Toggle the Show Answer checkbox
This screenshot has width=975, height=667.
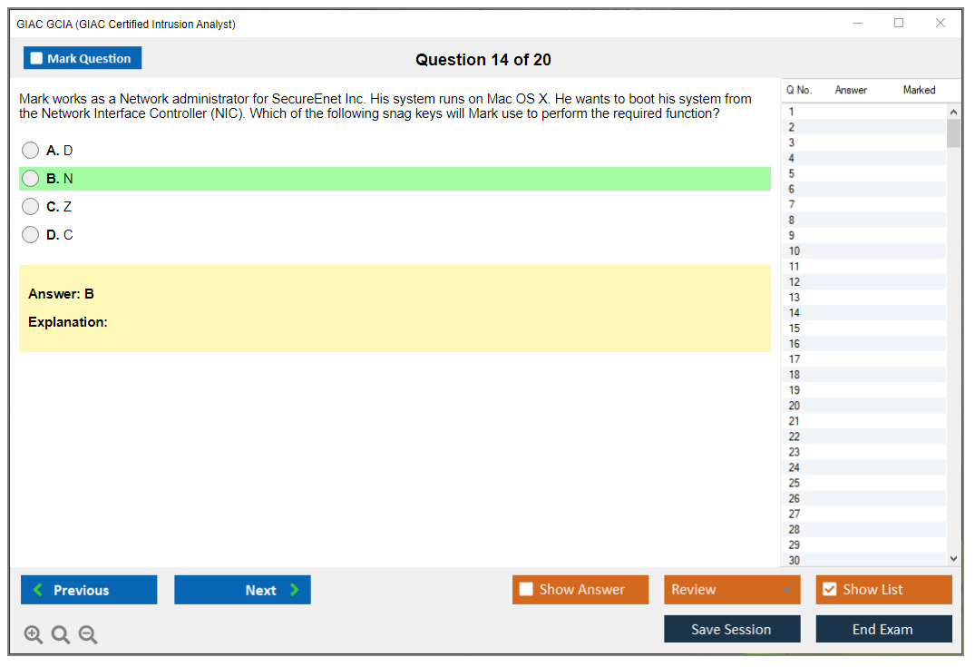[526, 590]
